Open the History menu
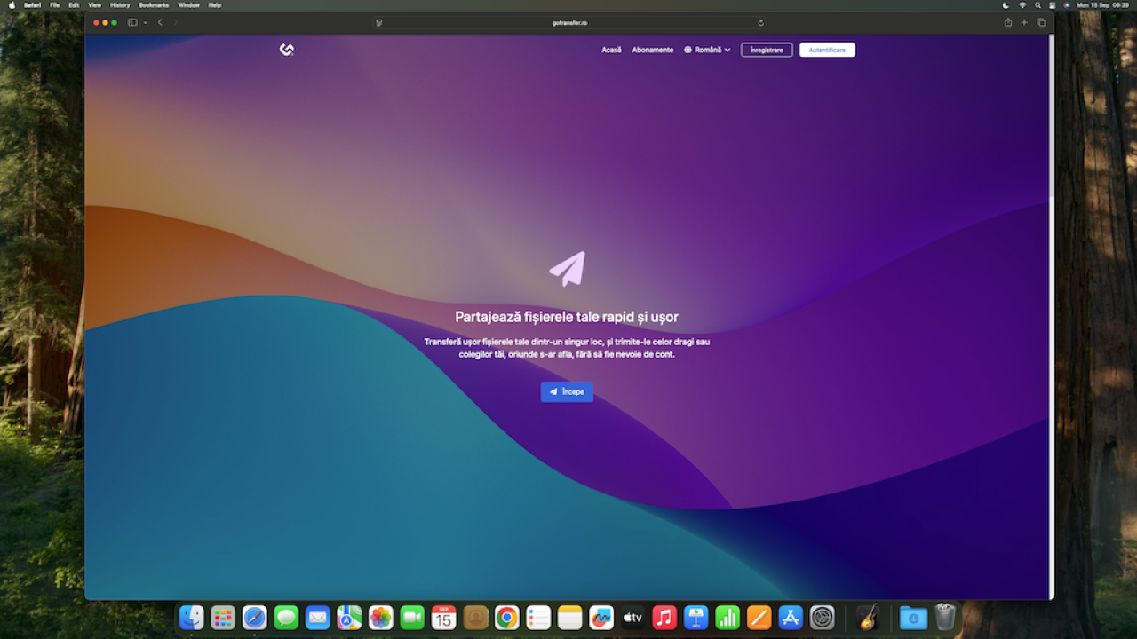This screenshot has width=1137, height=639. coord(120,5)
